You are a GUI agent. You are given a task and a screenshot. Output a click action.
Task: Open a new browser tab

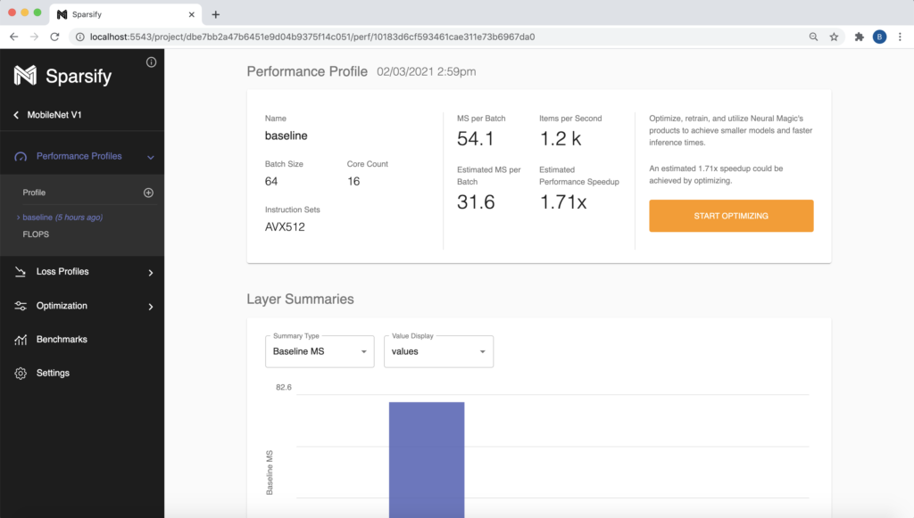[216, 14]
